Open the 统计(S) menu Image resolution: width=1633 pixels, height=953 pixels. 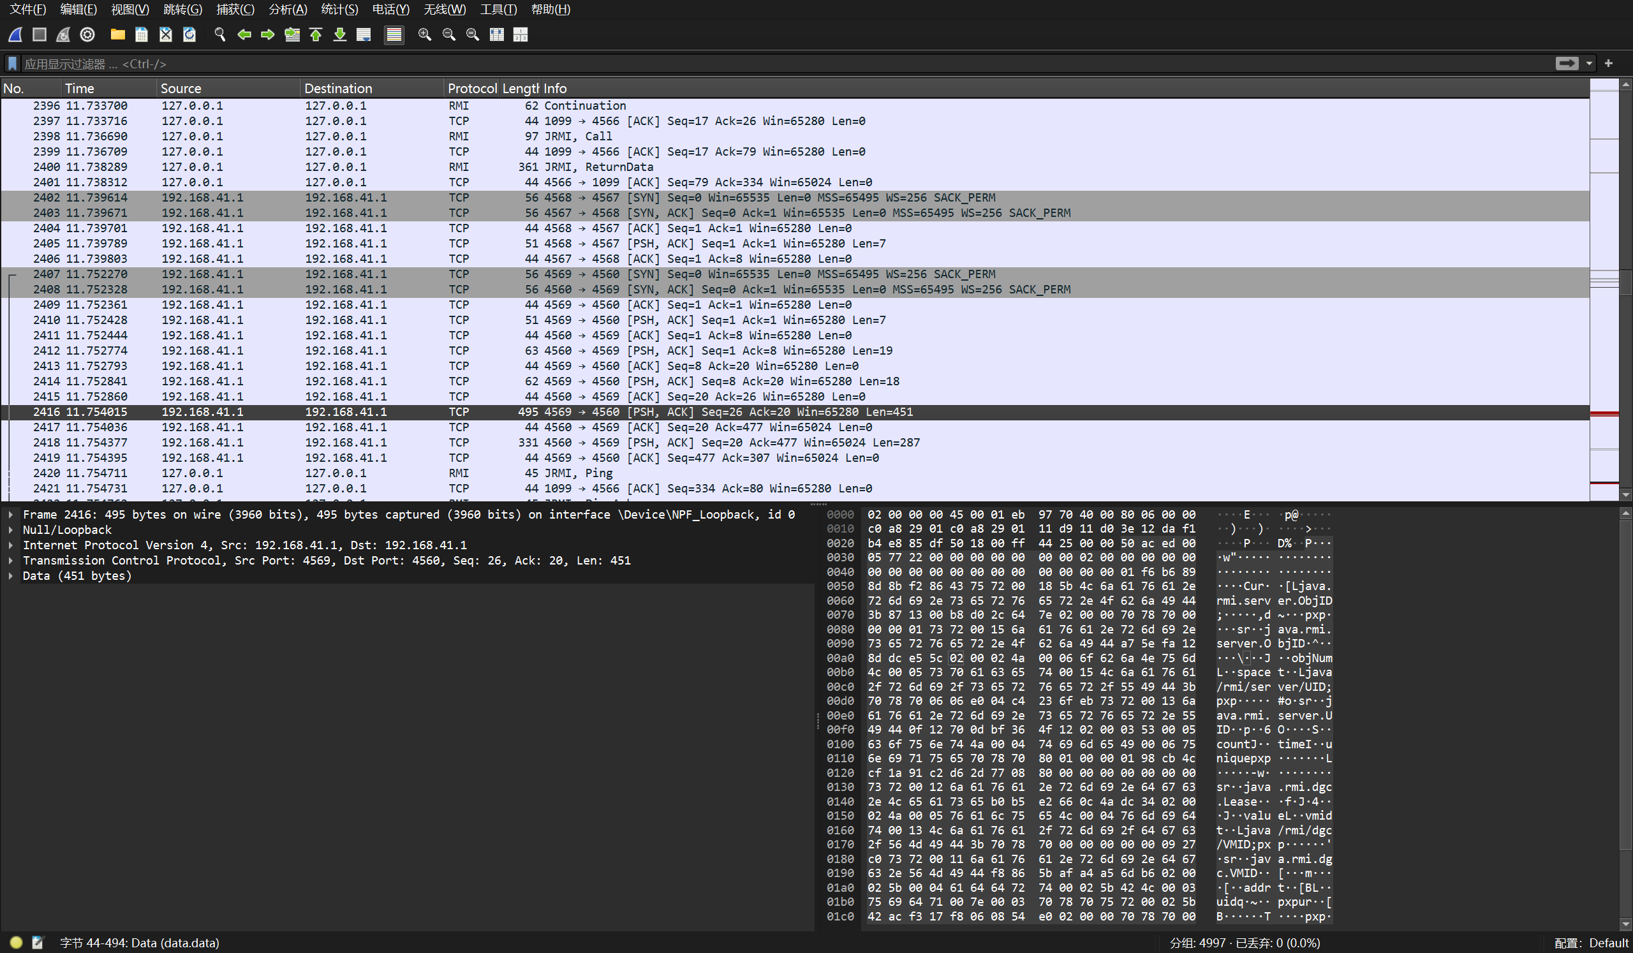[x=339, y=9]
